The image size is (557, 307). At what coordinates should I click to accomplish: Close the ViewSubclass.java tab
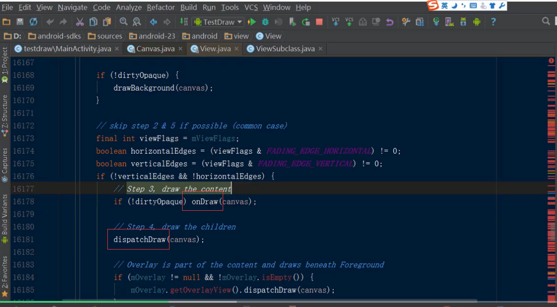pyautogui.click(x=320, y=49)
